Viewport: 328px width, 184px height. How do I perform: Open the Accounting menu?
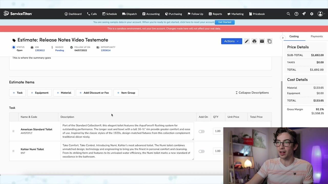point(151,14)
